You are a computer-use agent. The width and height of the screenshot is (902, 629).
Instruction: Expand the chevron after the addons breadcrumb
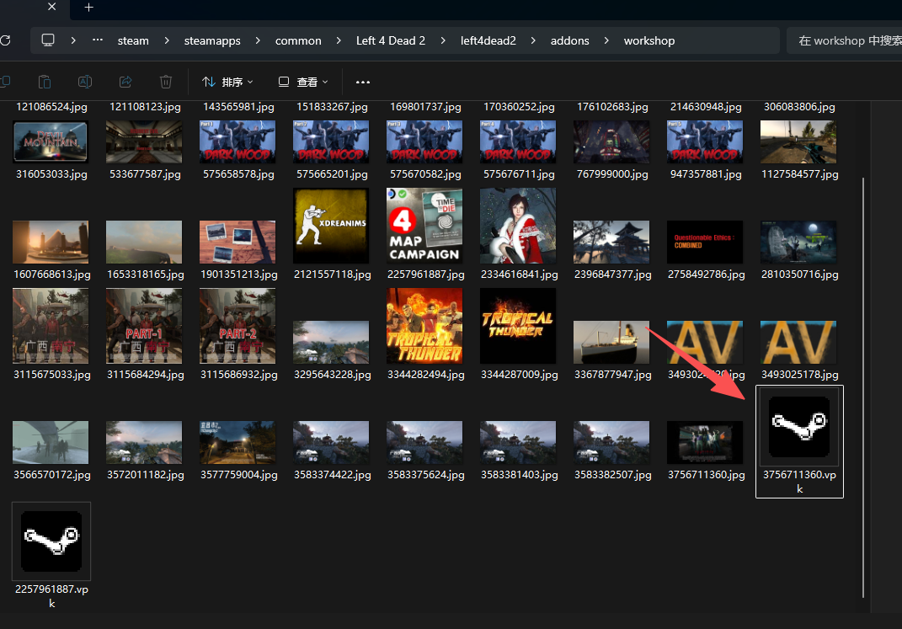tap(606, 40)
